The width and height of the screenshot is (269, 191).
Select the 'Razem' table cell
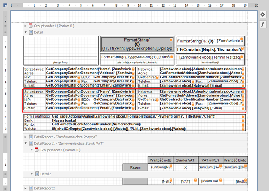pos(135,167)
